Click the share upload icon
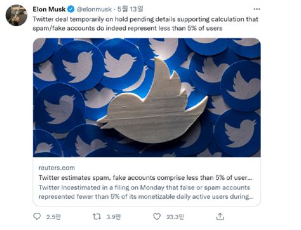The width and height of the screenshot is (301, 230). pos(220,217)
